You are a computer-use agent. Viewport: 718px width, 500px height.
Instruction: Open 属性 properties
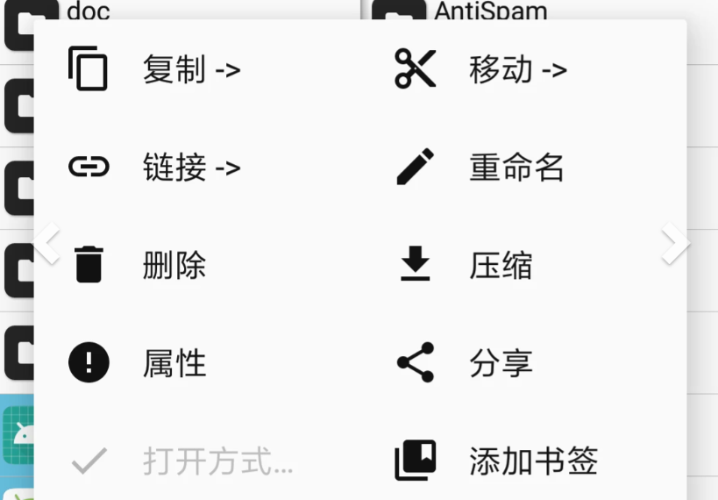[174, 363]
